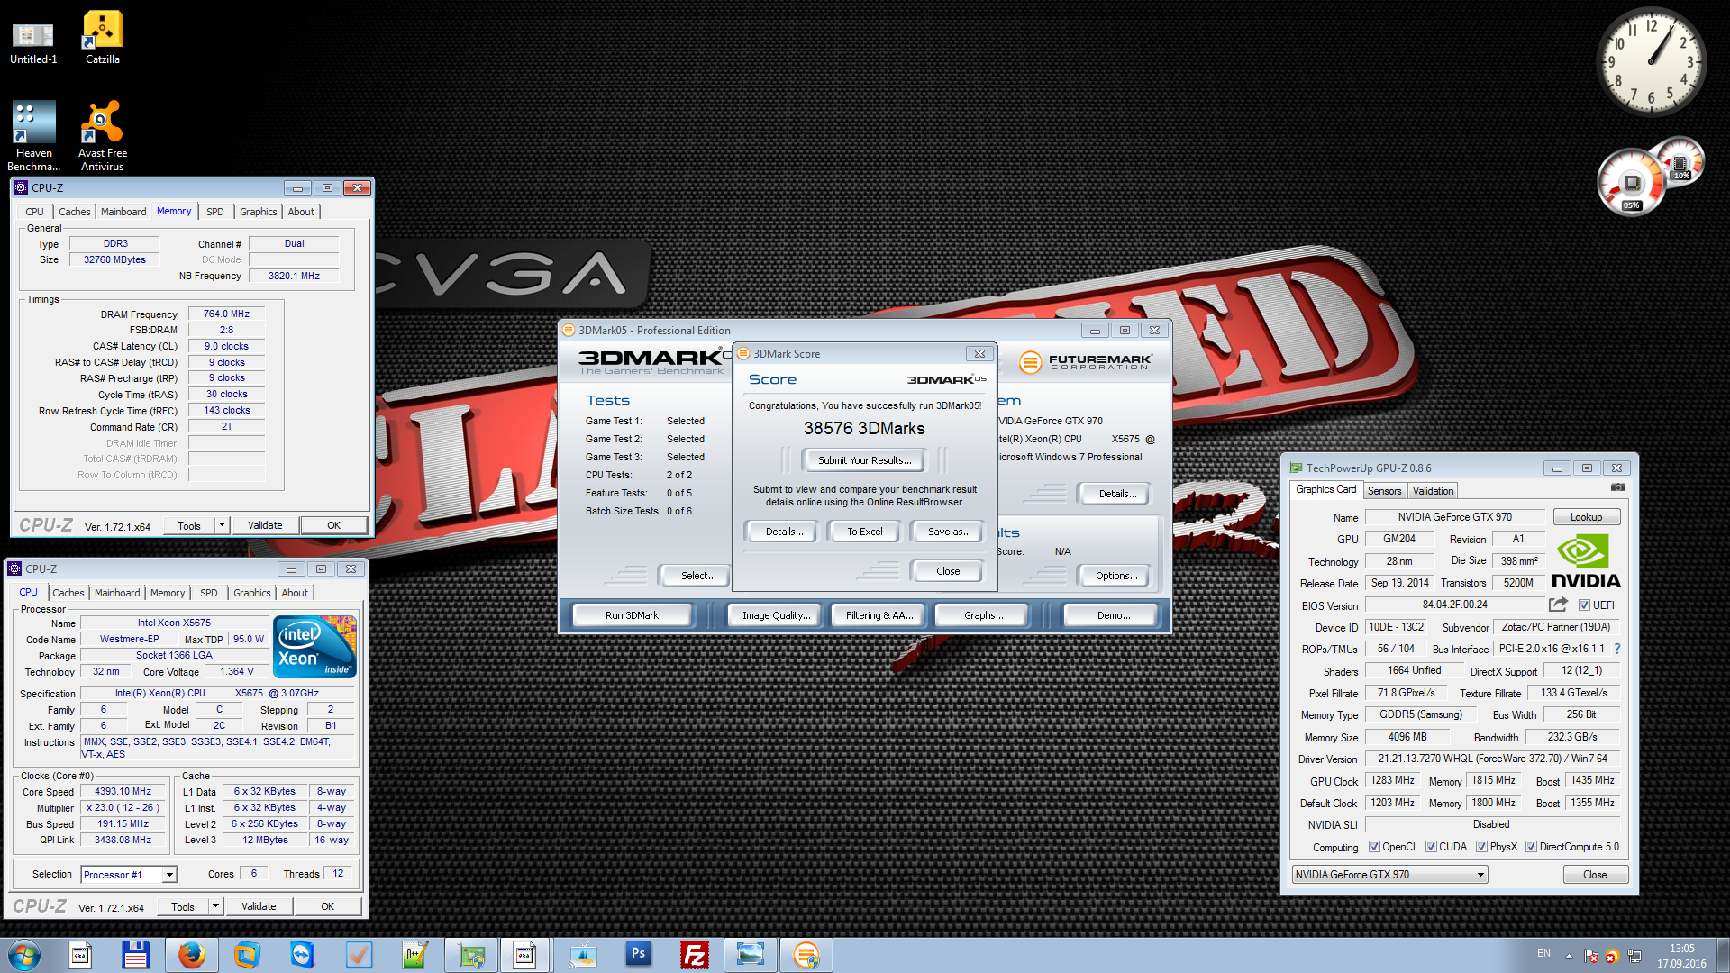Click Options button in 3DMark05
The height and width of the screenshot is (973, 1730).
point(1116,576)
